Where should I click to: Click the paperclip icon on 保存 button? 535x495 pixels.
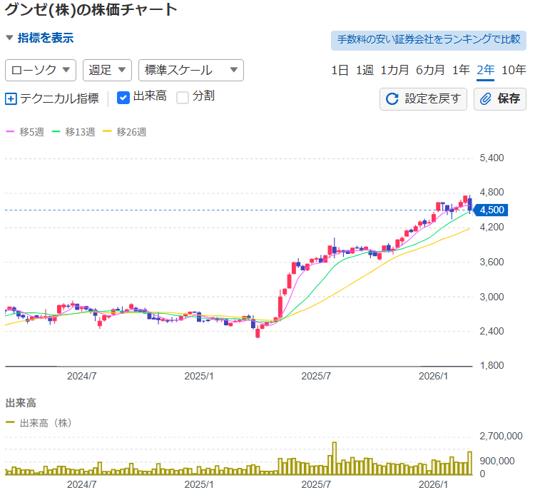click(486, 99)
